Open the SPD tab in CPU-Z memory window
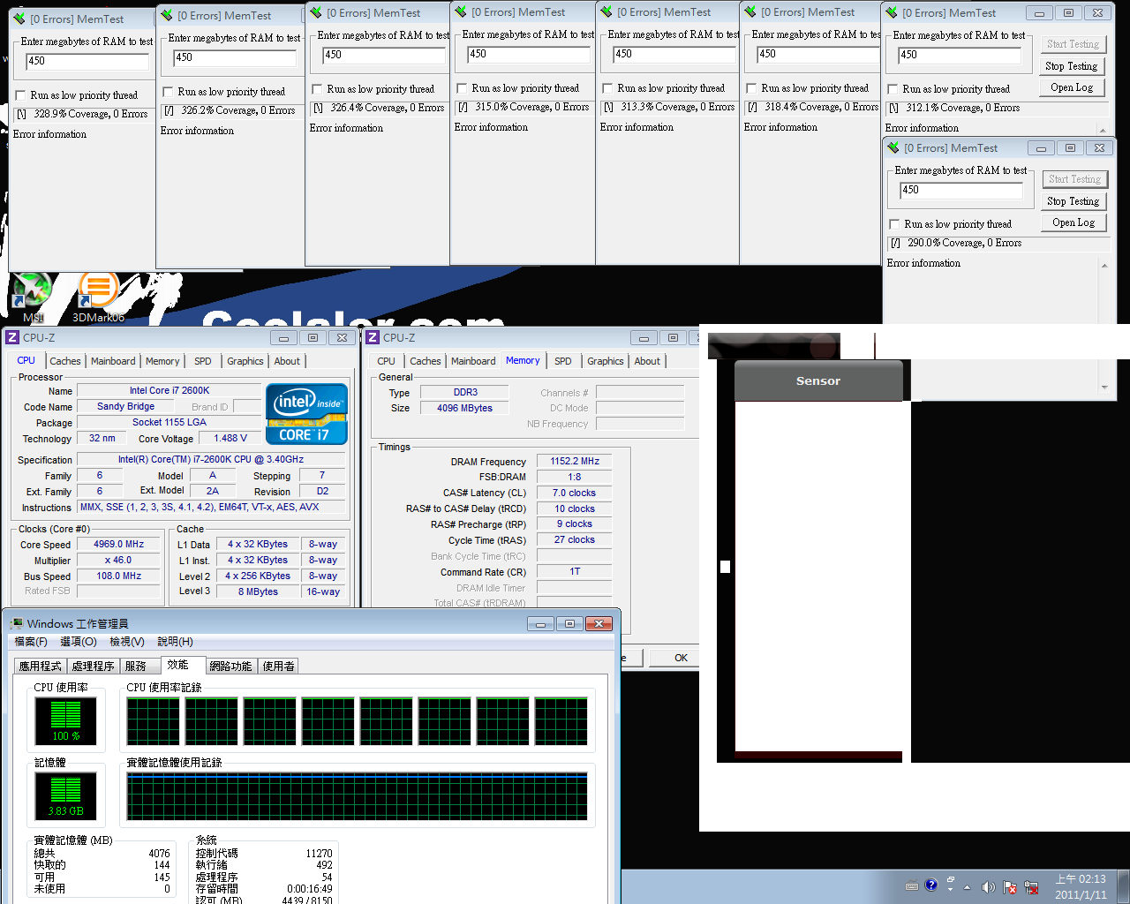Viewport: 1130px width, 904px height. (563, 361)
